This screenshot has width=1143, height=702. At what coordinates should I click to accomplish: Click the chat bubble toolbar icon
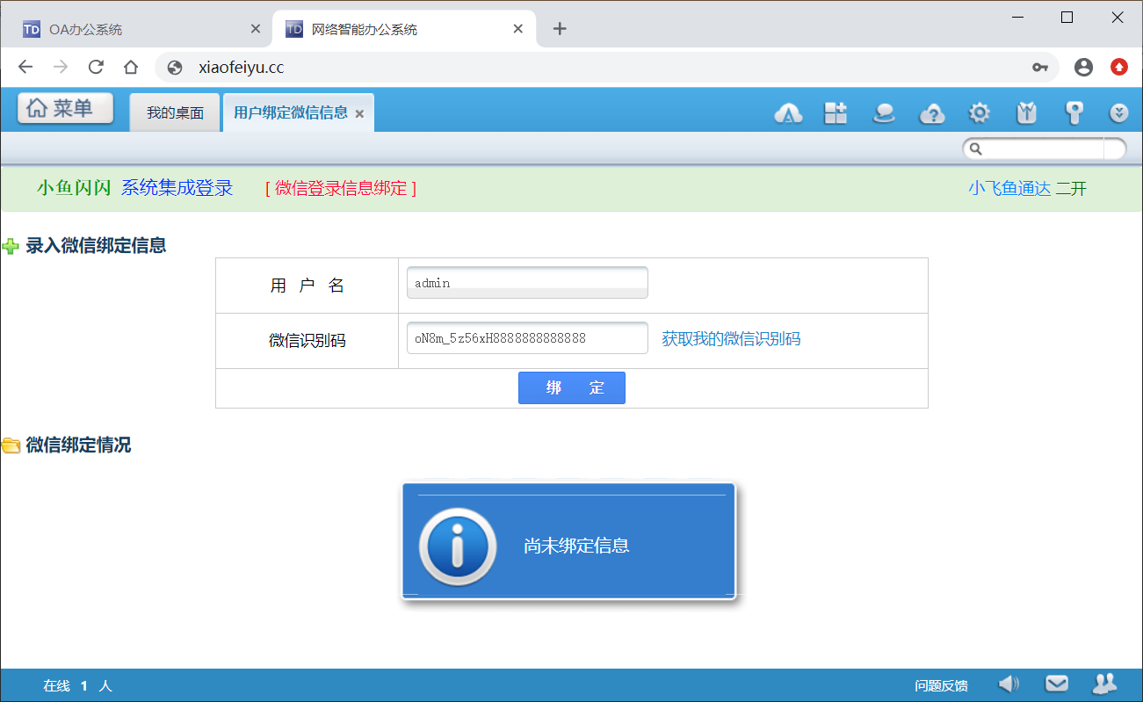point(883,112)
